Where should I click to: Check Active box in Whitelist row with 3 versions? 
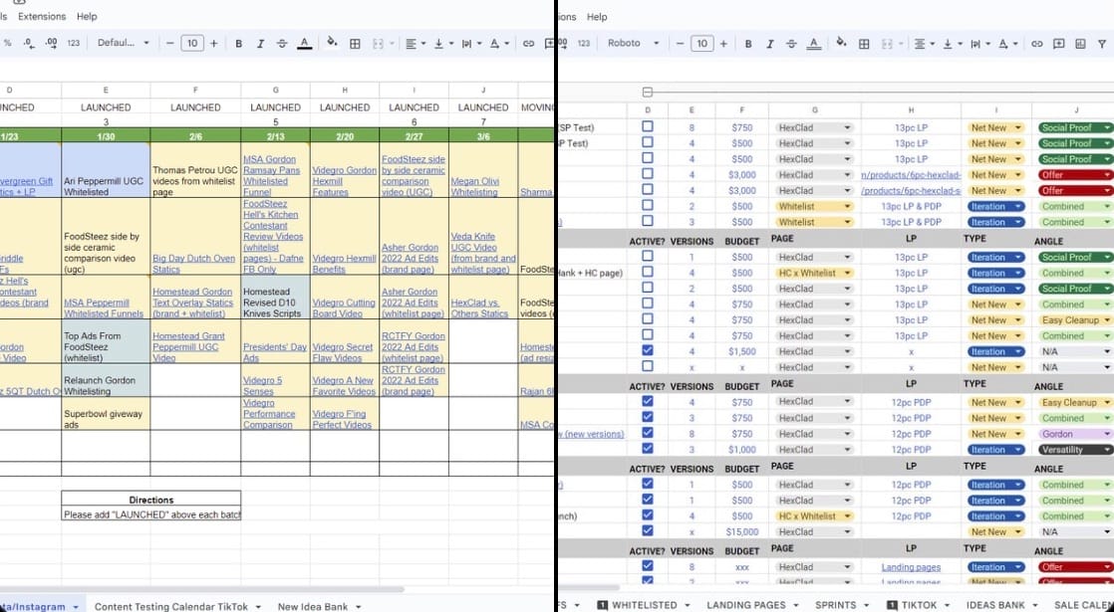click(648, 221)
